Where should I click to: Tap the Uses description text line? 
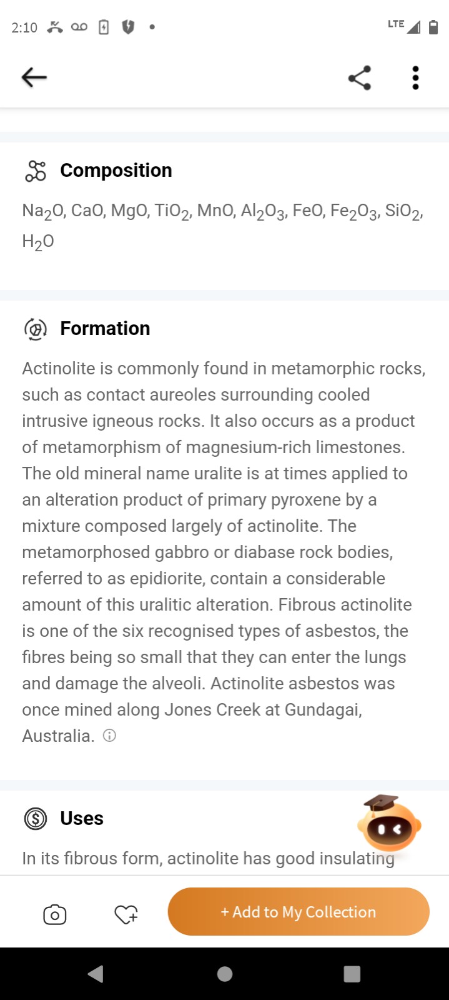click(x=208, y=859)
